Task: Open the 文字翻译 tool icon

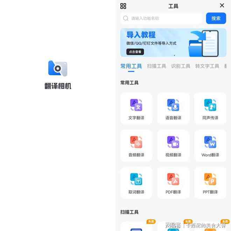Action: (x=136, y=105)
